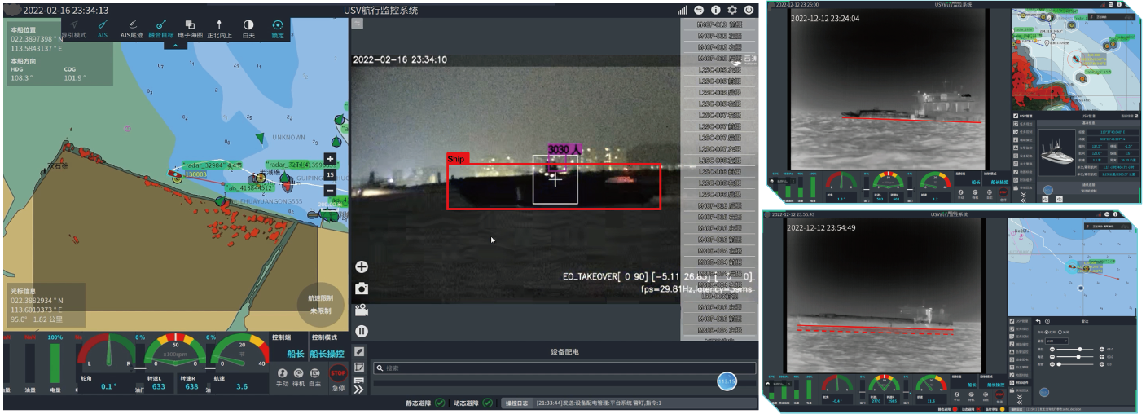Click the UNKNOWN target label on map

click(x=288, y=137)
